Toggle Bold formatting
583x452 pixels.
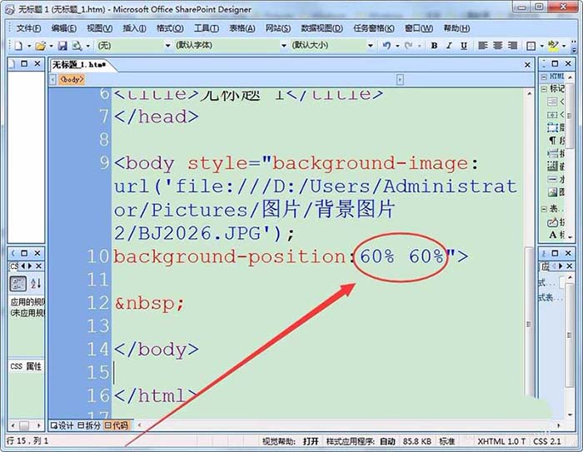[434, 45]
